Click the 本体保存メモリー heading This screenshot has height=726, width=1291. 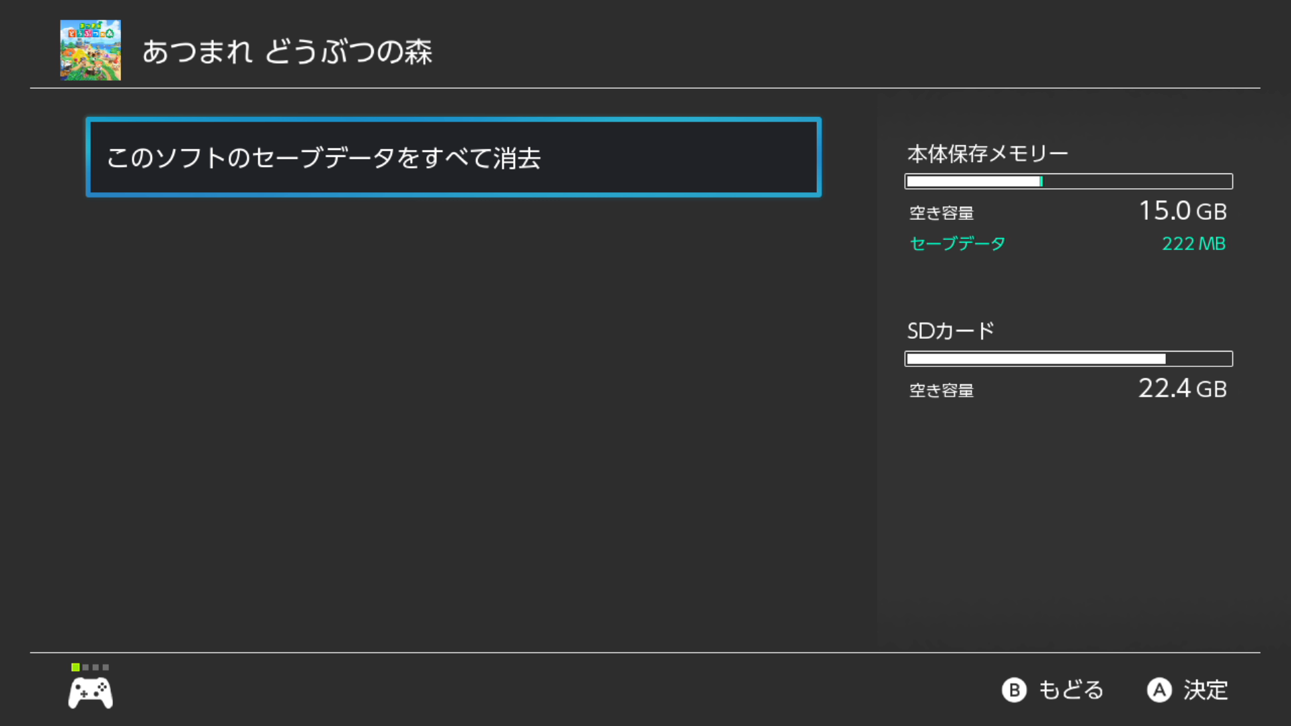[988, 154]
